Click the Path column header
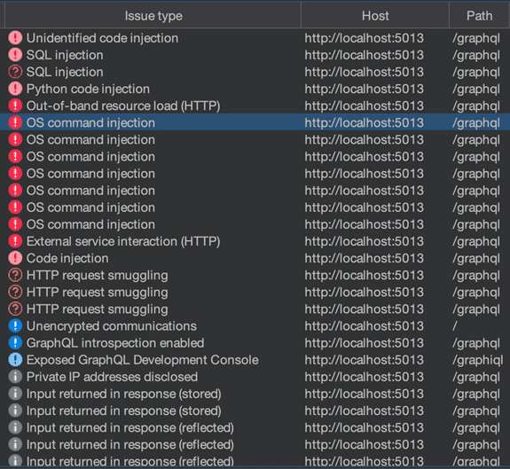 pos(480,16)
